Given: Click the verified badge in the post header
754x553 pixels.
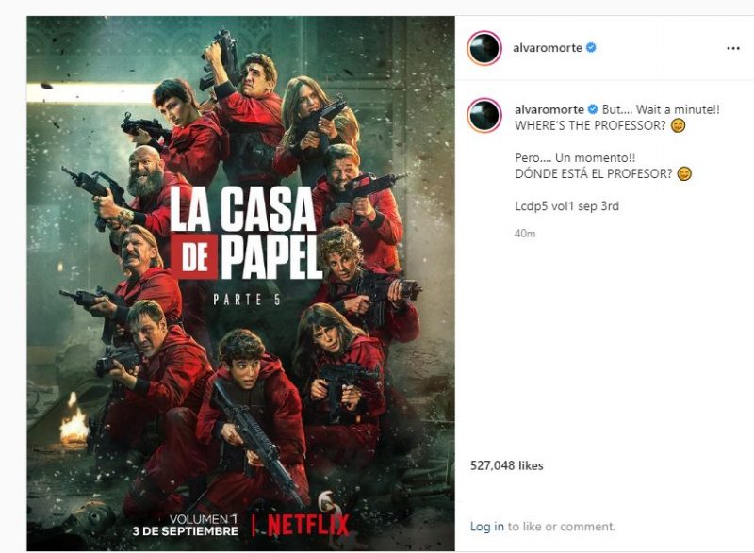Looking at the screenshot, I should 592,47.
